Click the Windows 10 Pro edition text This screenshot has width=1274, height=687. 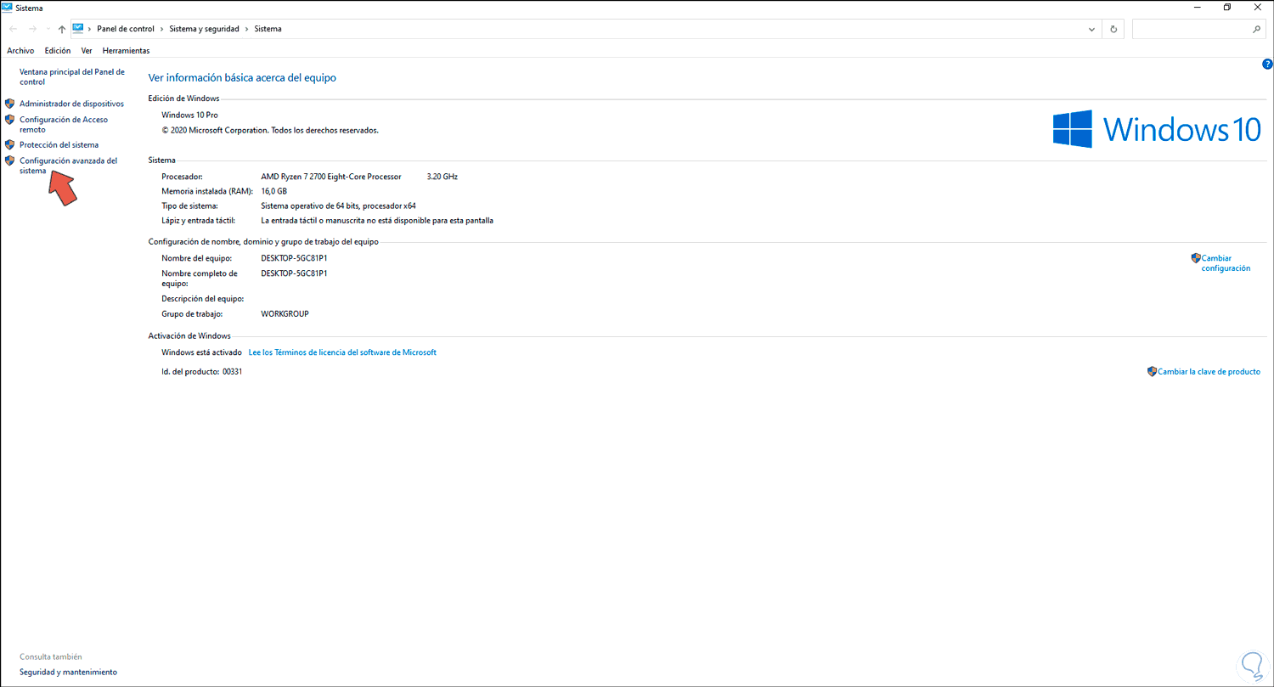click(189, 115)
